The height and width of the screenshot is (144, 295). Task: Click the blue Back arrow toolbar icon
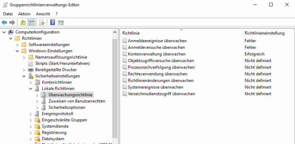pyautogui.click(x=4, y=23)
